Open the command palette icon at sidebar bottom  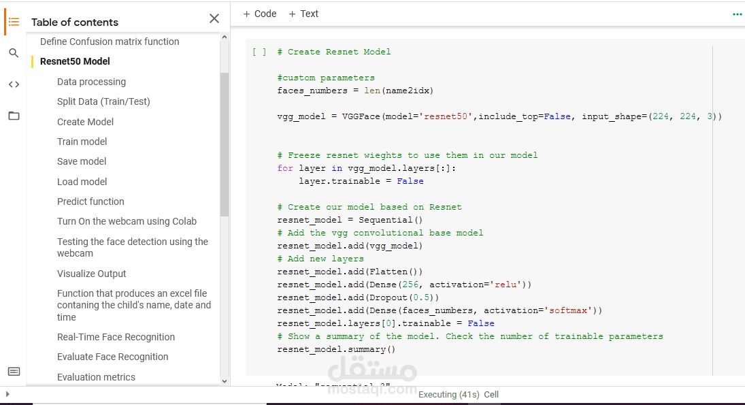[14, 372]
